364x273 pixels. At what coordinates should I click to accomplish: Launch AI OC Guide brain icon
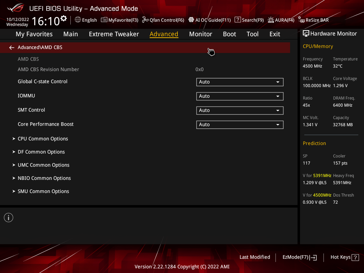[x=191, y=20]
